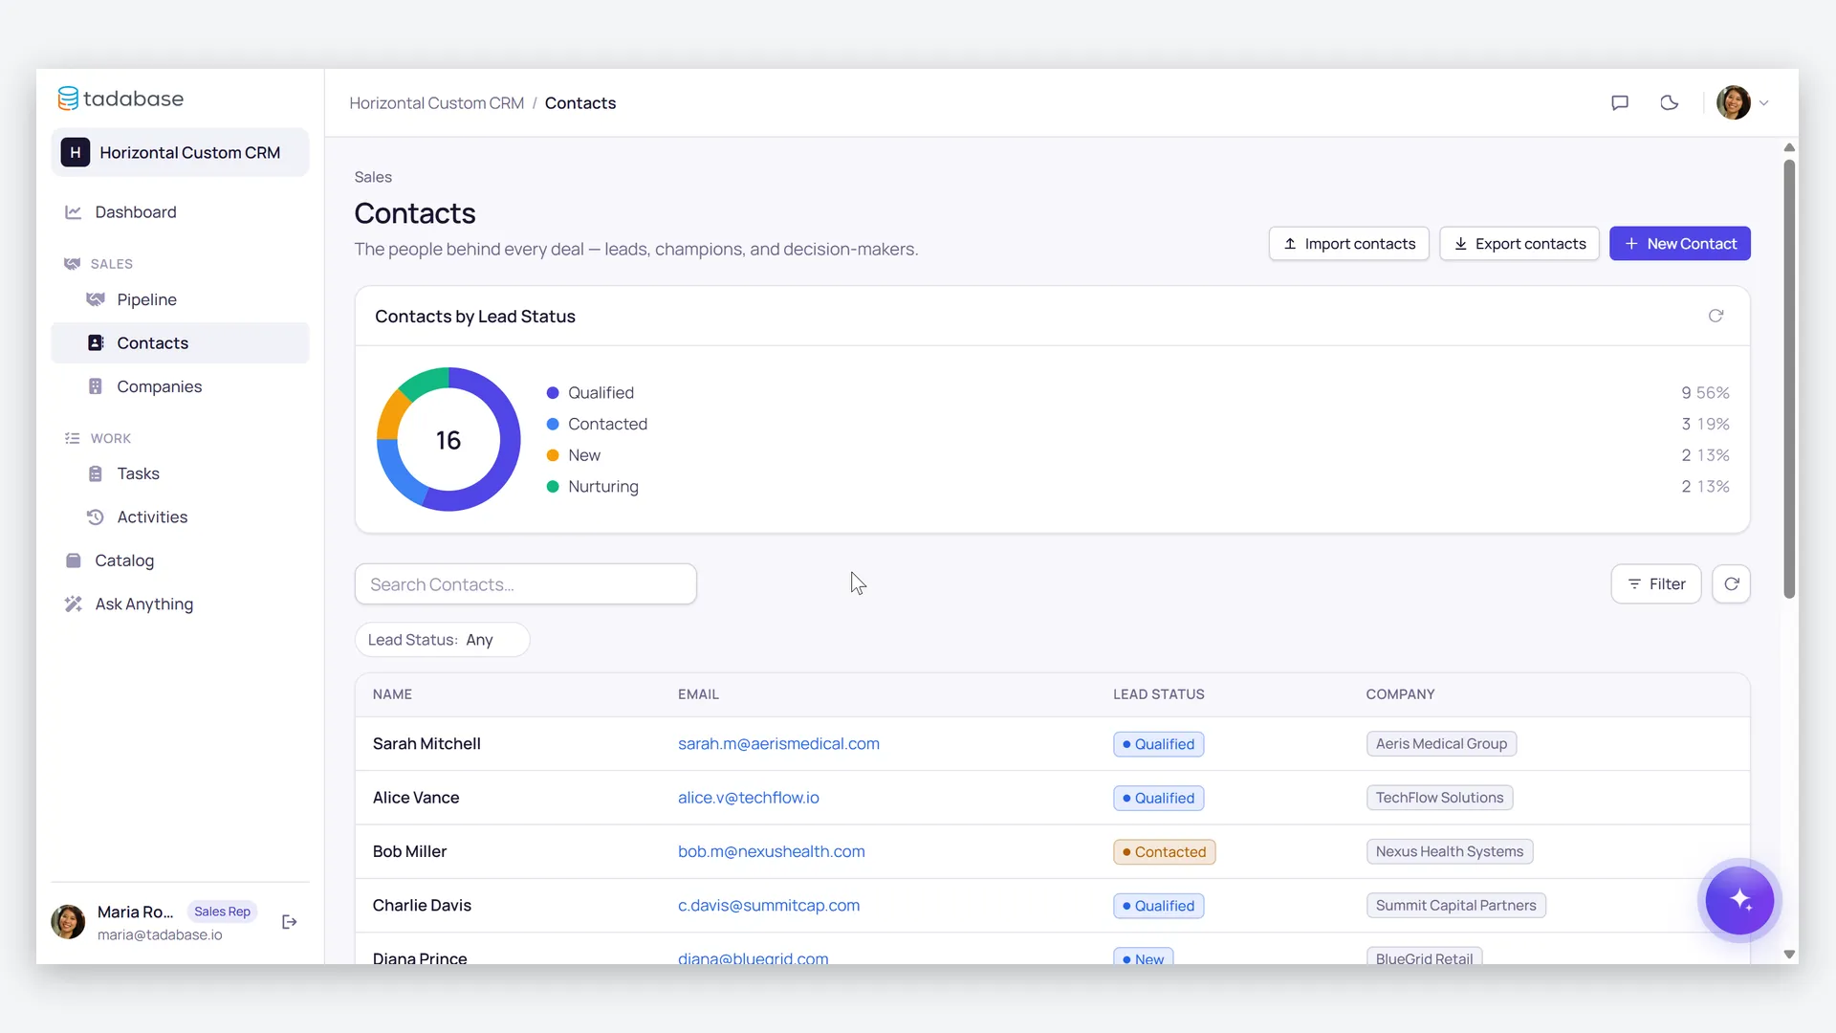This screenshot has height=1033, width=1836.
Task: Open the Horizontal Custom CRM app switcher
Action: pos(180,152)
